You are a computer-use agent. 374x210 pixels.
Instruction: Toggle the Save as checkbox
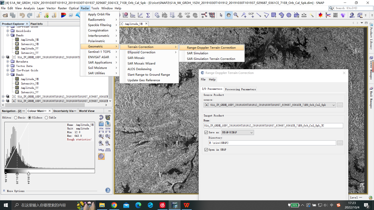coord(206,132)
